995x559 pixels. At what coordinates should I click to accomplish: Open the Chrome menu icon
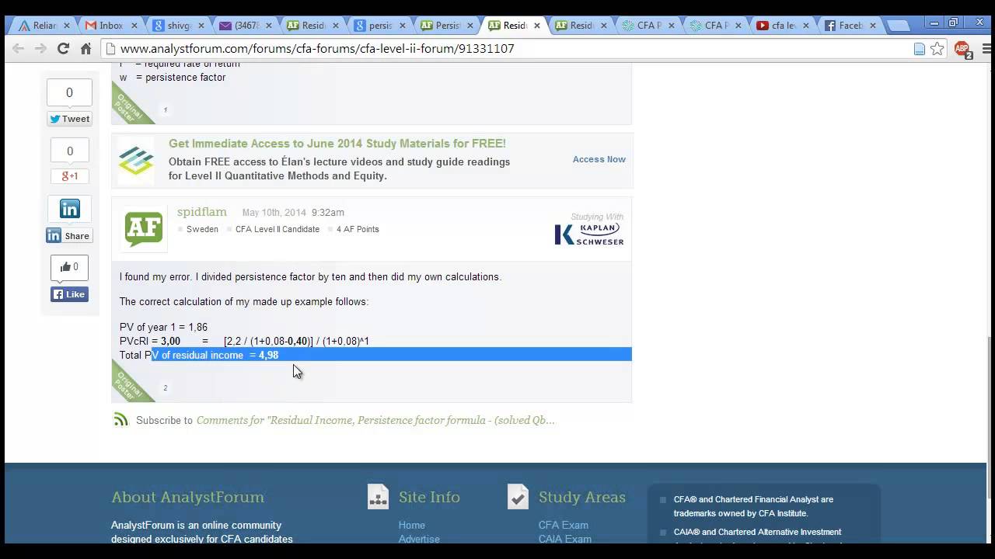985,49
